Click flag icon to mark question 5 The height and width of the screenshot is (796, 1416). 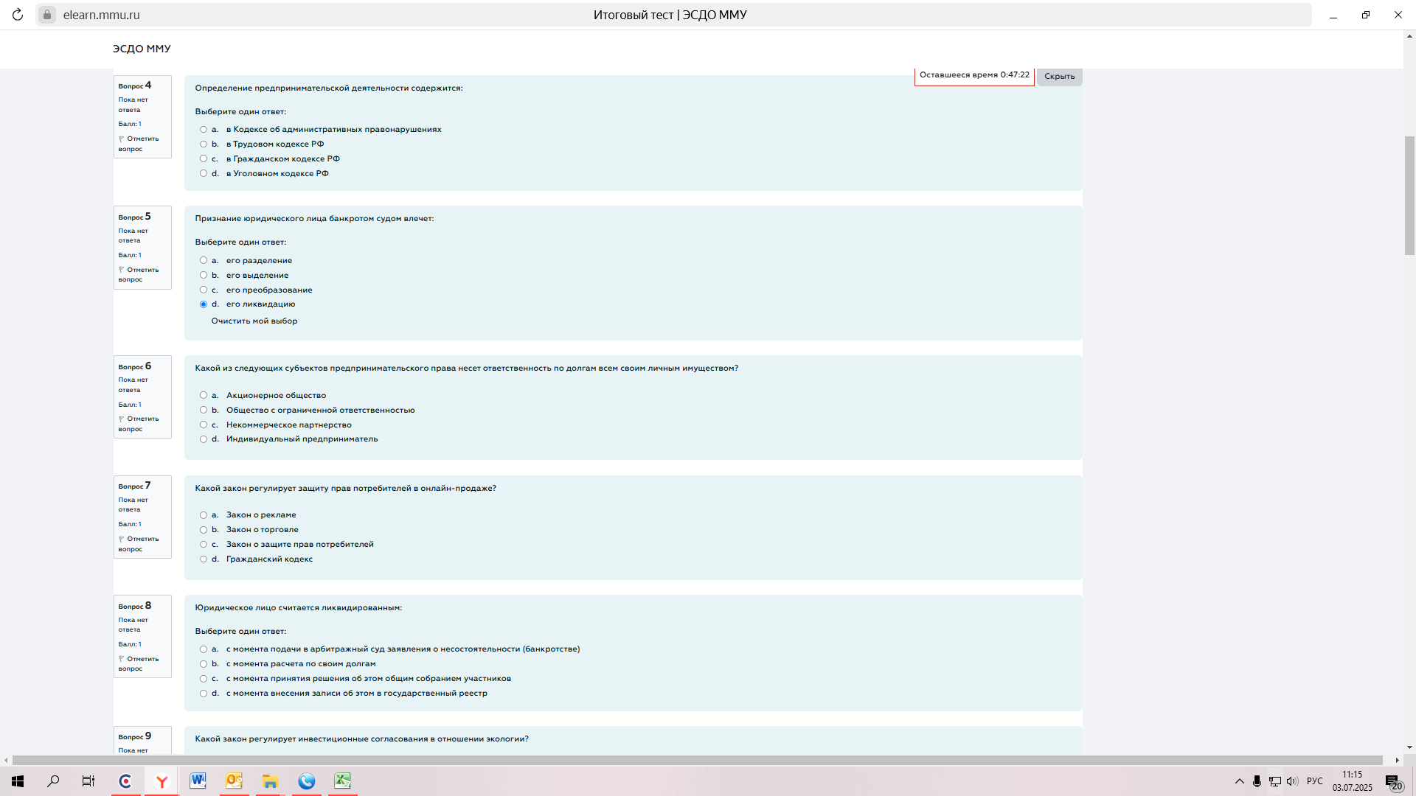click(122, 270)
